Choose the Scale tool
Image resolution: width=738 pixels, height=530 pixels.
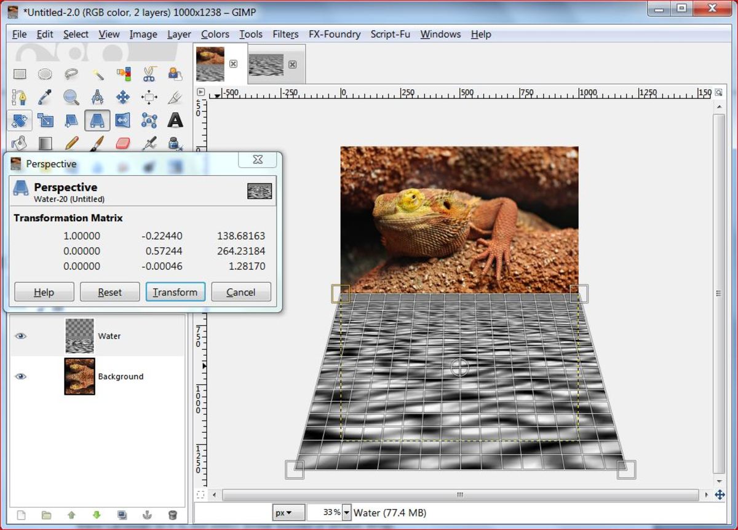tap(46, 121)
